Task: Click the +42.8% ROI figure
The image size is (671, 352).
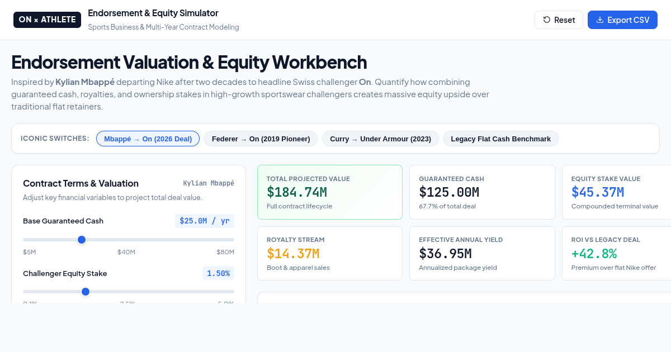Action: click(x=594, y=254)
